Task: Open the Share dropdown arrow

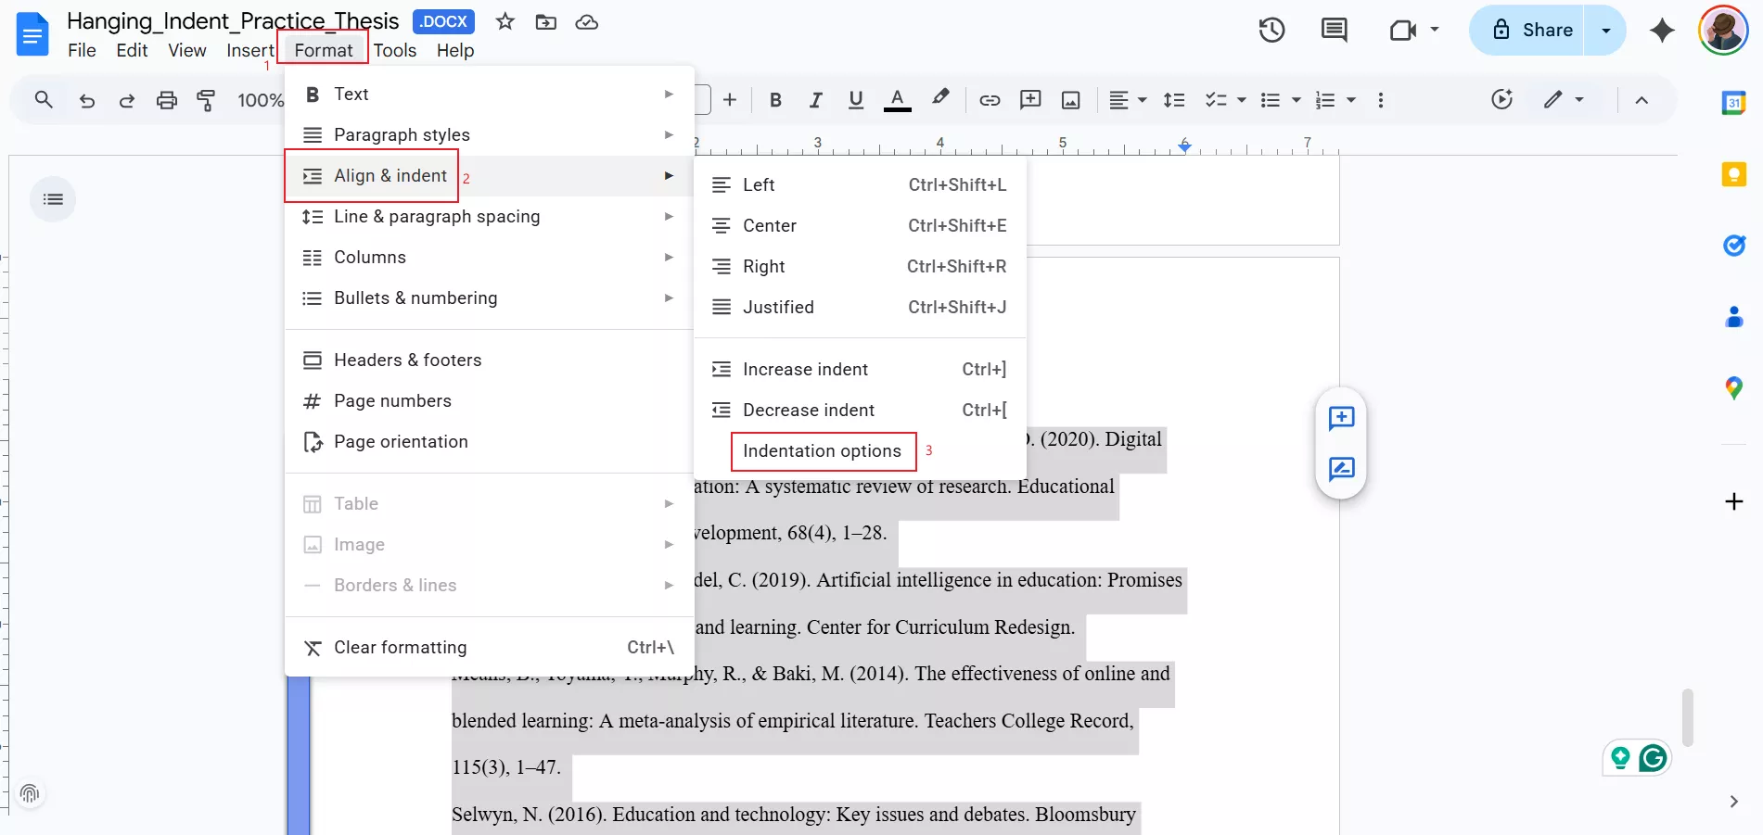Action: [x=1603, y=30]
